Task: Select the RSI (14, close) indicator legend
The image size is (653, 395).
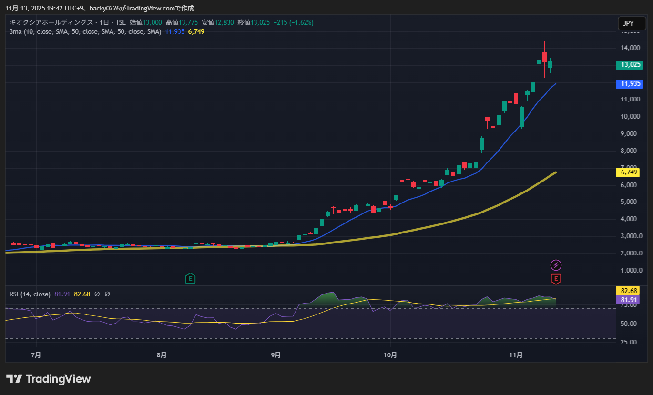Action: pyautogui.click(x=30, y=294)
